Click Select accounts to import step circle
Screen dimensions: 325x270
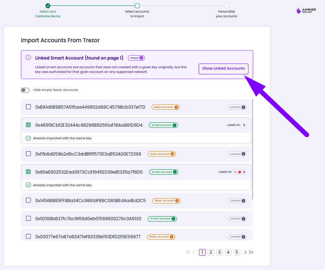pos(137,5)
